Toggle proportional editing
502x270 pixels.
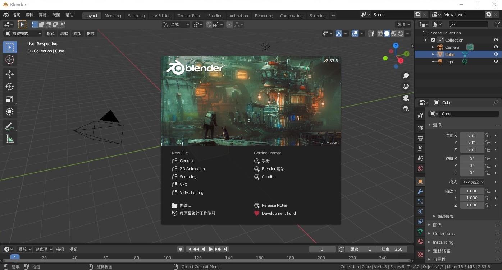tap(229, 24)
